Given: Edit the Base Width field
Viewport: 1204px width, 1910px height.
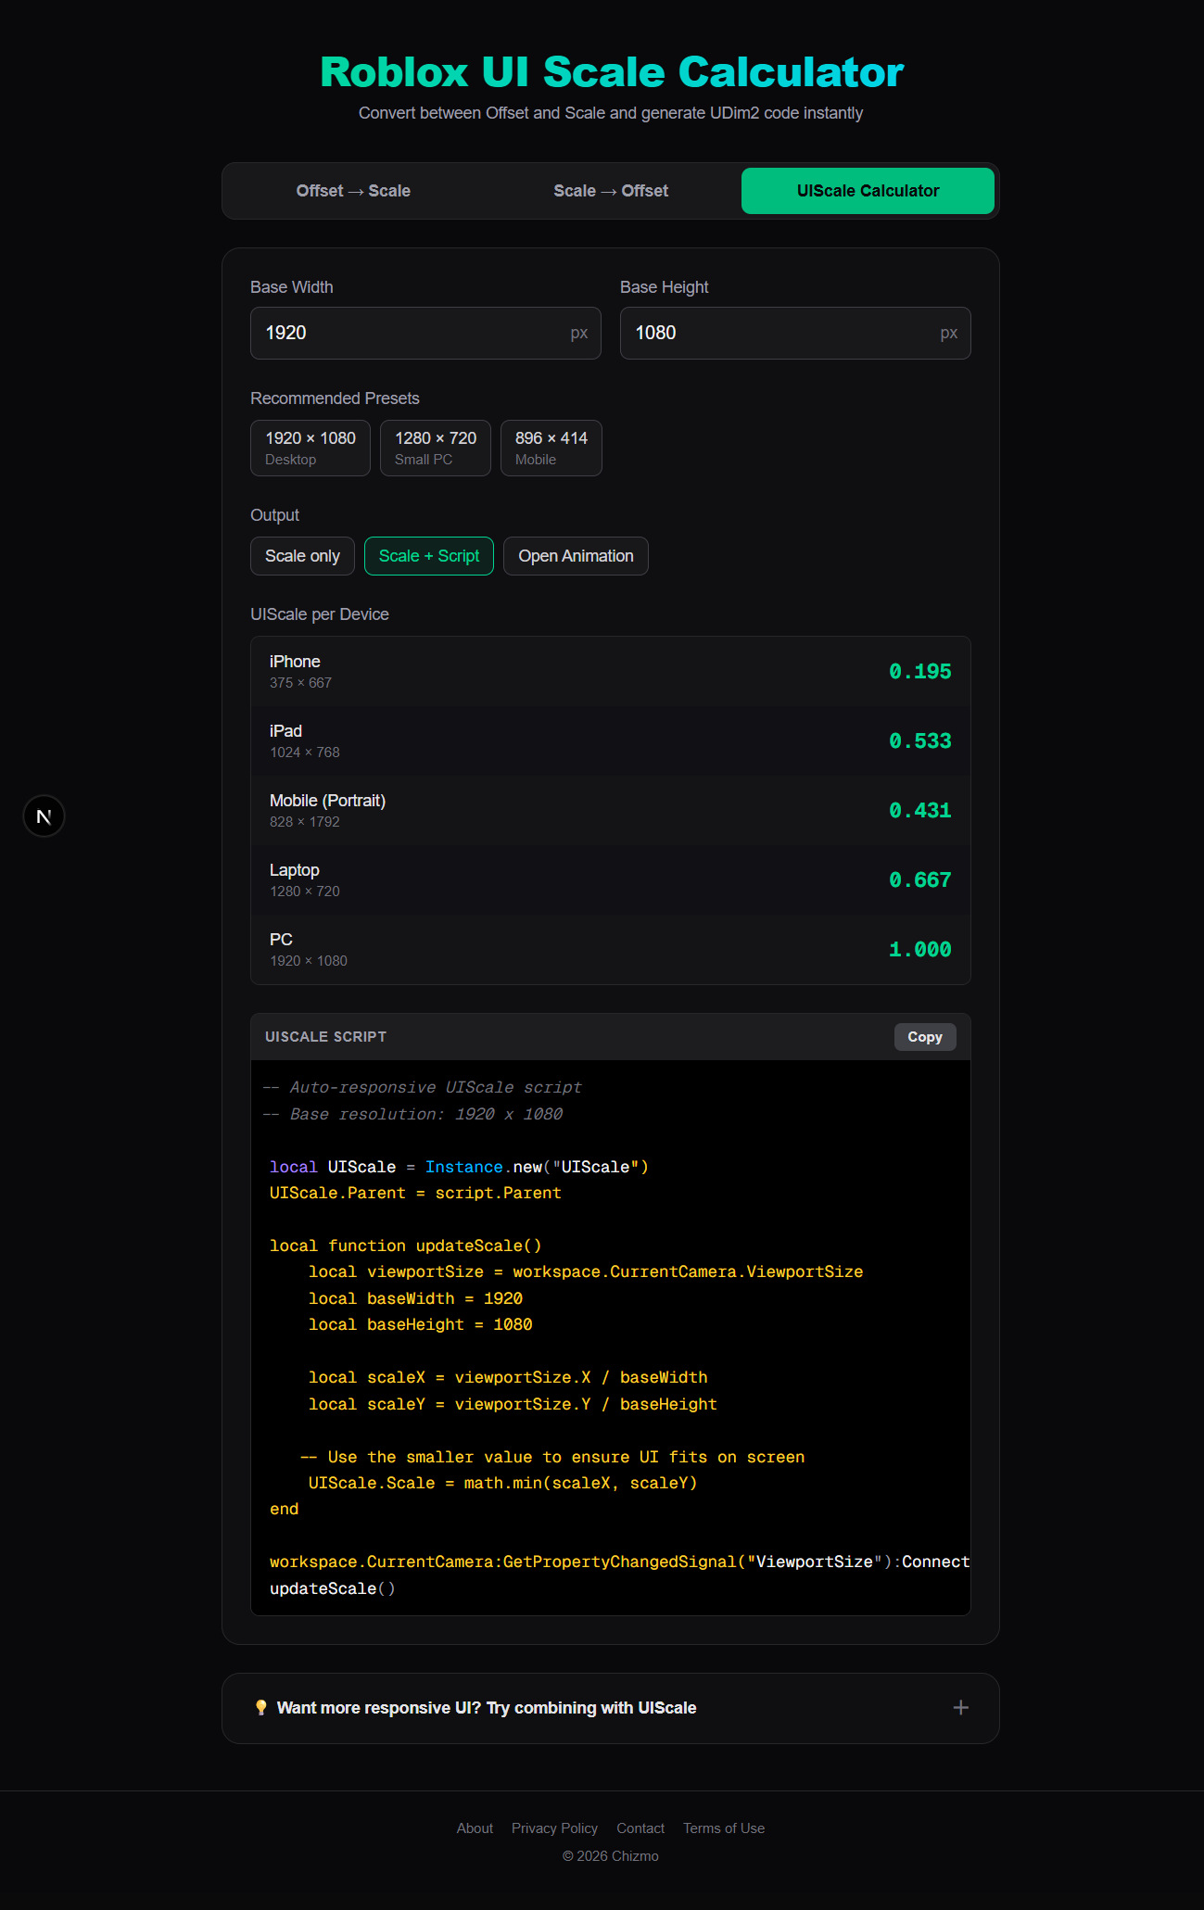Looking at the screenshot, I should [x=425, y=333].
